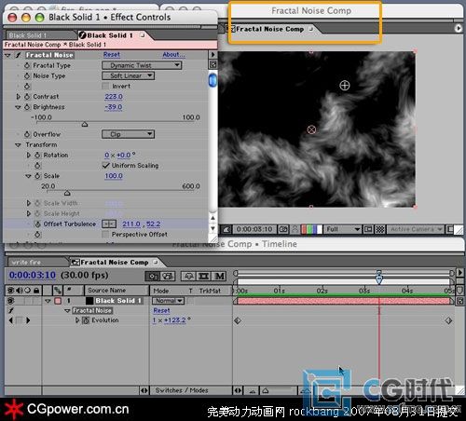This screenshot has height=421, width=466.
Task: Enable the Perspective Offset checkbox
Action: point(105,234)
